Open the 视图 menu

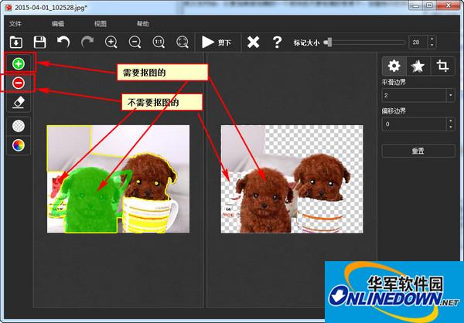point(101,24)
